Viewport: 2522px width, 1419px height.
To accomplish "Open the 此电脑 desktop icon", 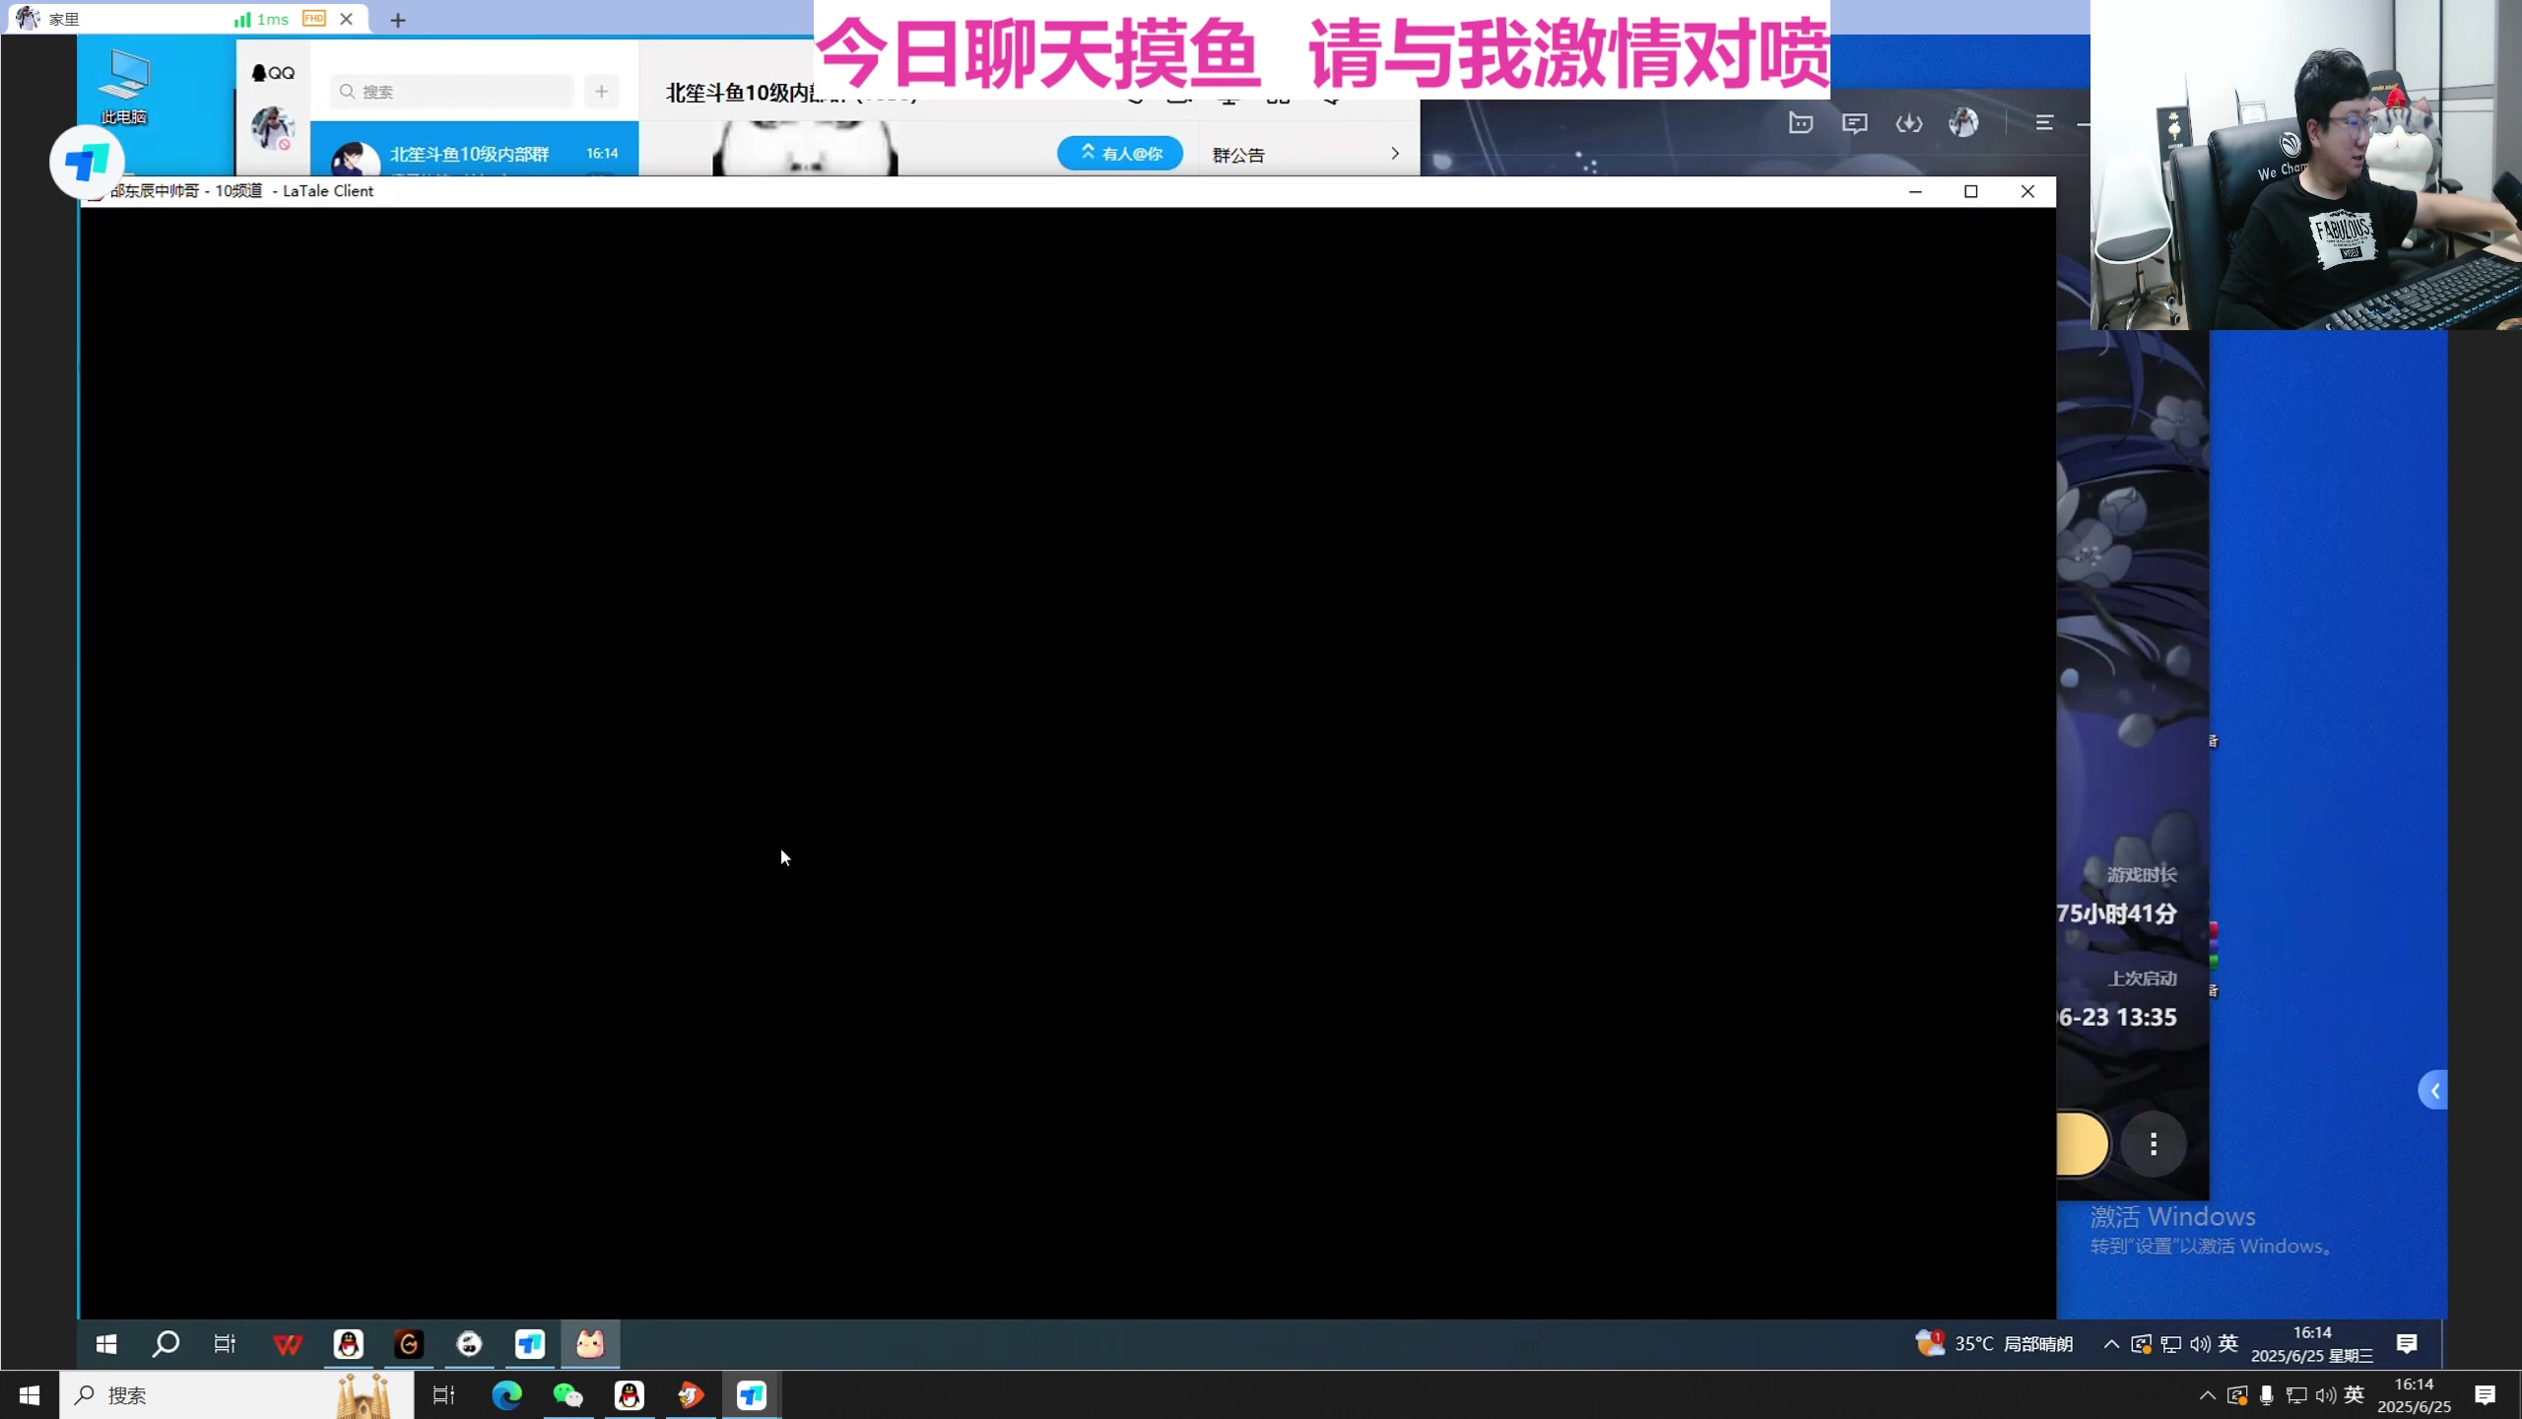I will [x=125, y=87].
